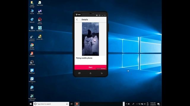Launch OBS Studio from the desktop
Screen dimensions: 190x106
tap(32, 63)
